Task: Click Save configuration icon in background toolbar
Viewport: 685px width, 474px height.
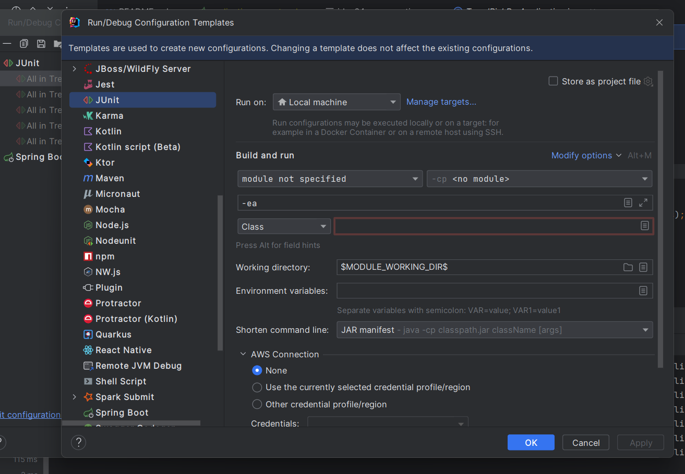Action: pyautogui.click(x=41, y=44)
